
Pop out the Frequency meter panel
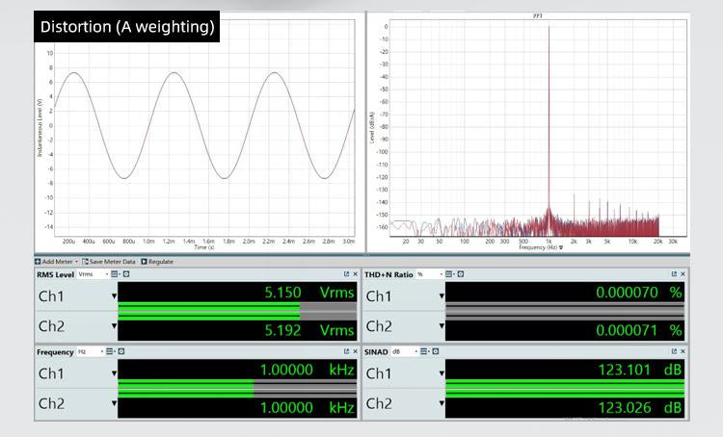pyautogui.click(x=346, y=352)
